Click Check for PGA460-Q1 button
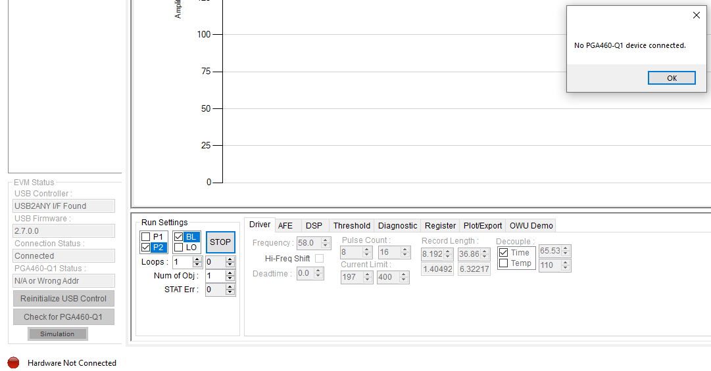The width and height of the screenshot is (711, 371). tap(64, 316)
